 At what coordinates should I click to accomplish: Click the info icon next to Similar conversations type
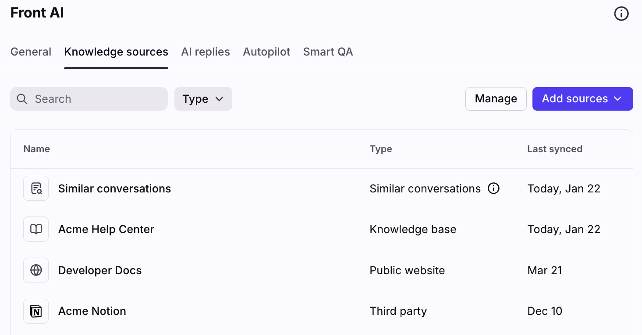(493, 188)
